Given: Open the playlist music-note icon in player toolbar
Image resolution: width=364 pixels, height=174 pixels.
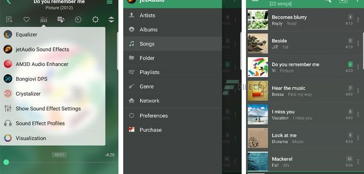Looking at the screenshot, I should 61,20.
